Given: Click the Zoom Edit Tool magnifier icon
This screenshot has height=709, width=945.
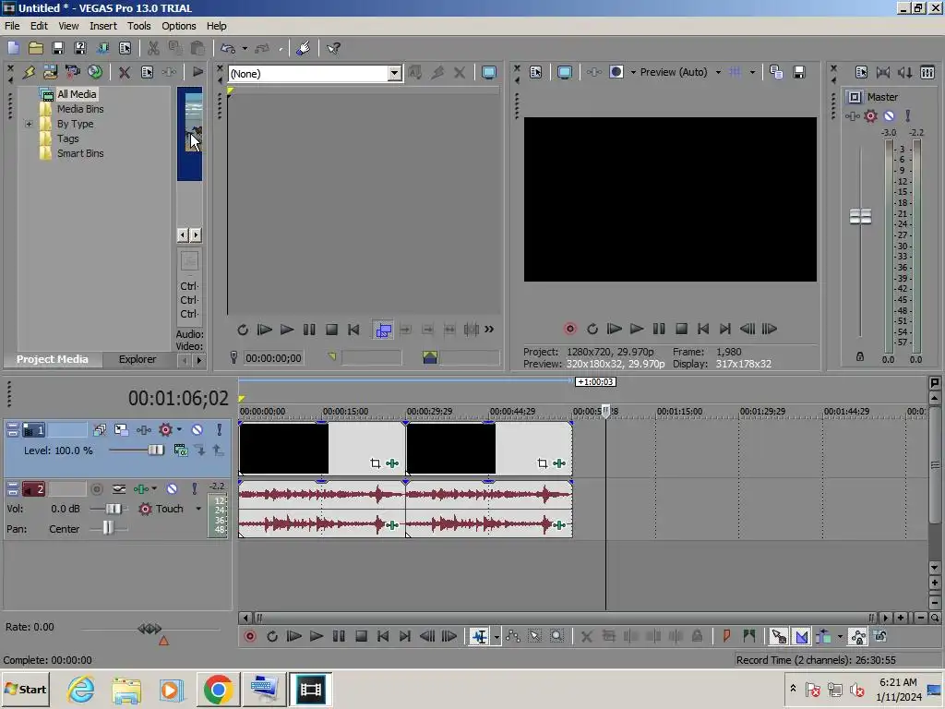Looking at the screenshot, I should tap(556, 636).
